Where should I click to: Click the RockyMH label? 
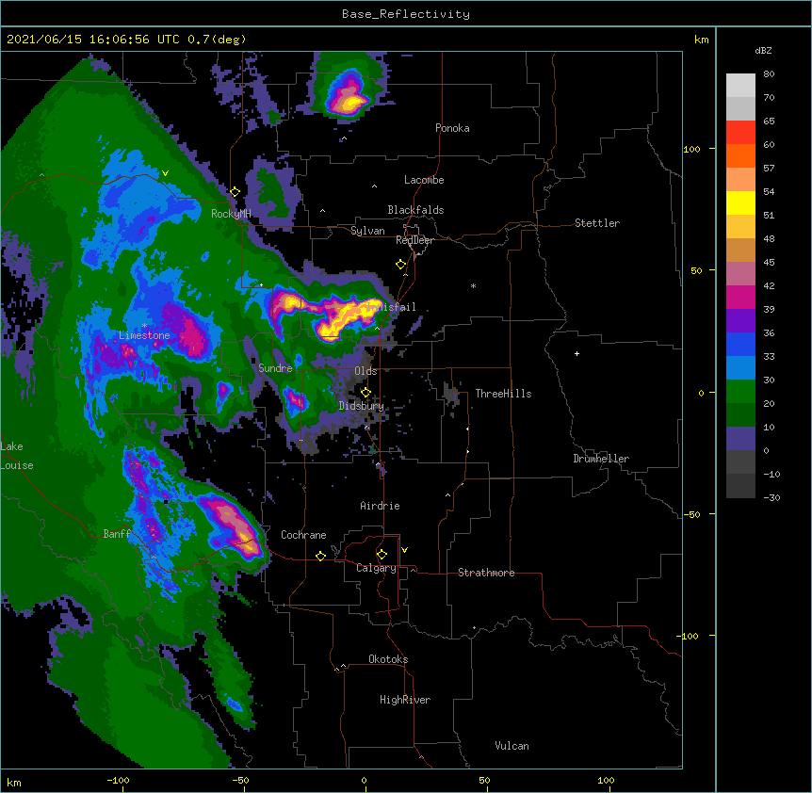click(x=231, y=214)
